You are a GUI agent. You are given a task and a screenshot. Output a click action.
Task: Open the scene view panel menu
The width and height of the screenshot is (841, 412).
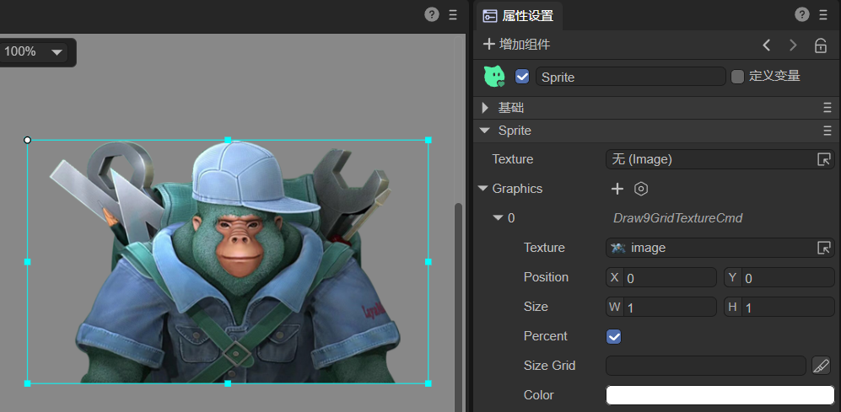tap(453, 14)
